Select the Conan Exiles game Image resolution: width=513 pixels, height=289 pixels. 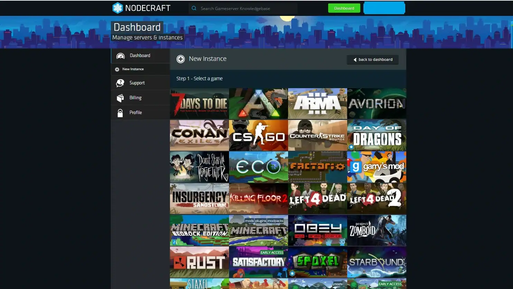coord(199,135)
